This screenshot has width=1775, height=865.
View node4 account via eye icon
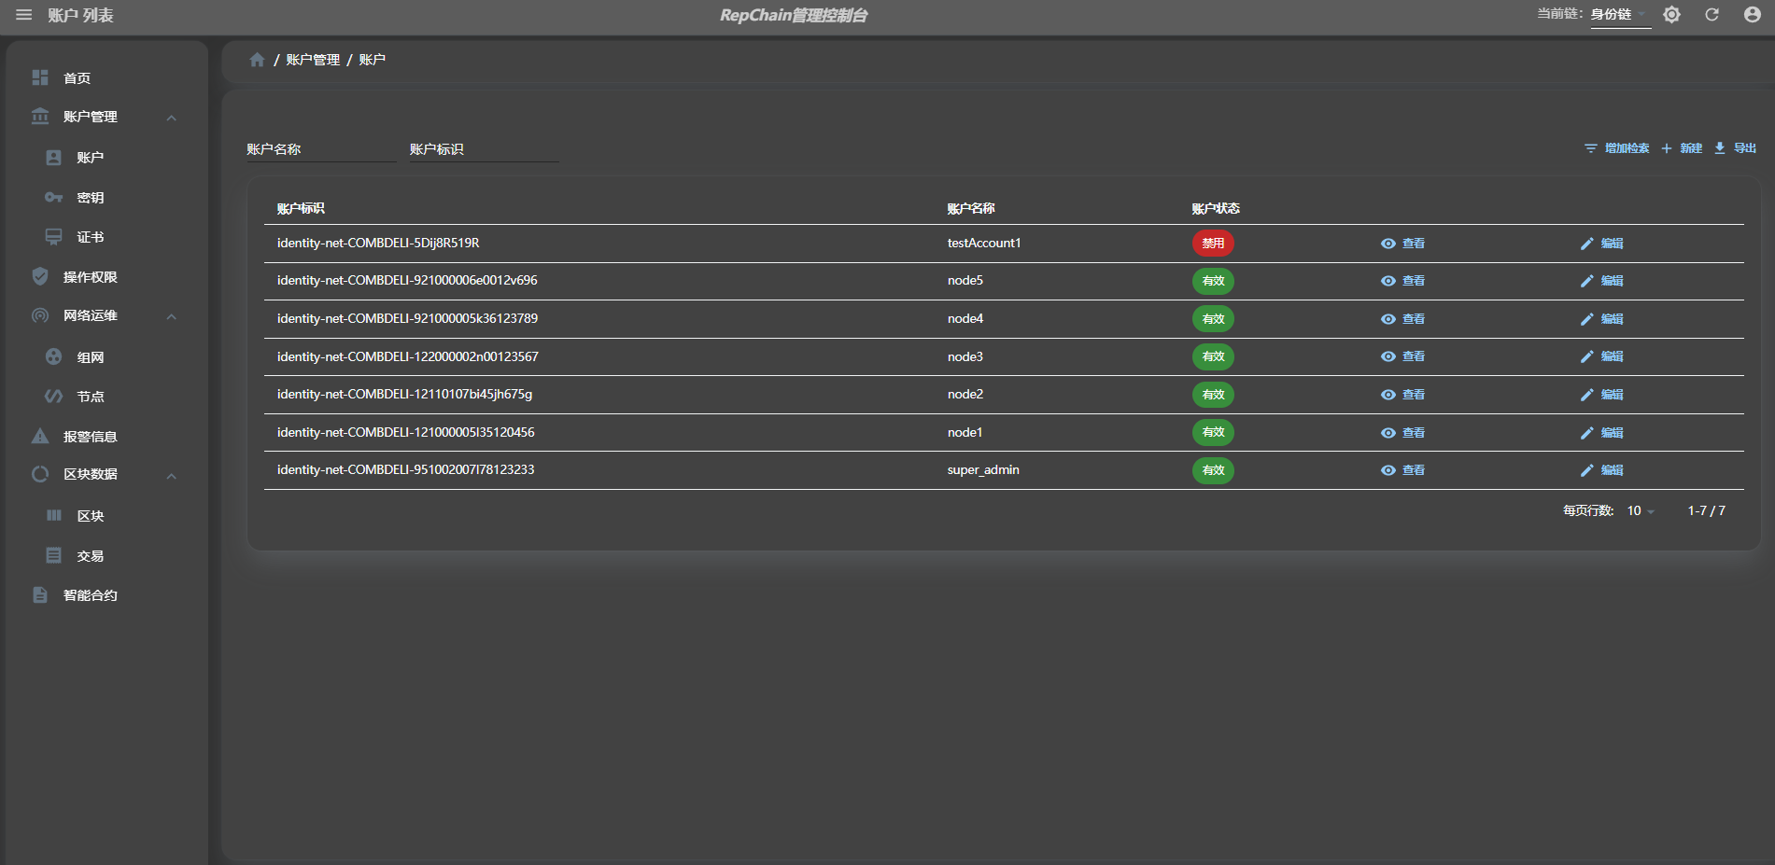[x=1388, y=319]
